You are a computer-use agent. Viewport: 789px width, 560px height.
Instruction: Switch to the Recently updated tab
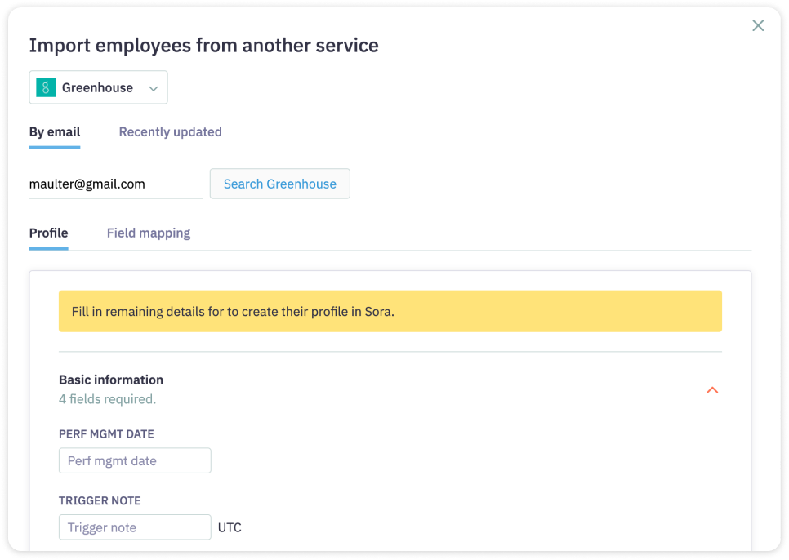pos(170,132)
